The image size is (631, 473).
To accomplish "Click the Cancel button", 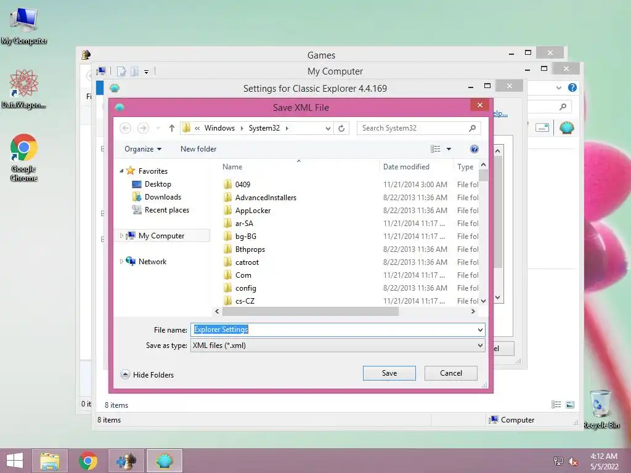I will pyautogui.click(x=450, y=373).
